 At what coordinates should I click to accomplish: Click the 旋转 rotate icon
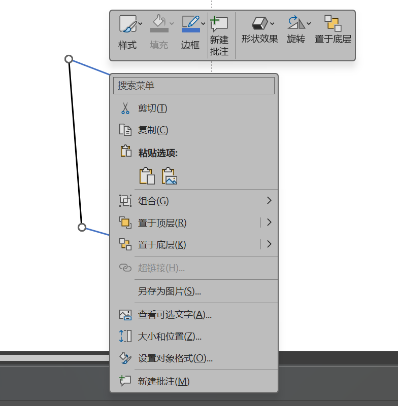pyautogui.click(x=296, y=22)
